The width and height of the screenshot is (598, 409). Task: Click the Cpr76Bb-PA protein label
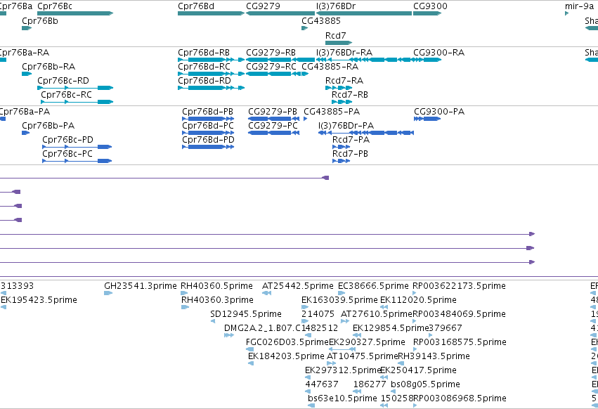coord(48,126)
